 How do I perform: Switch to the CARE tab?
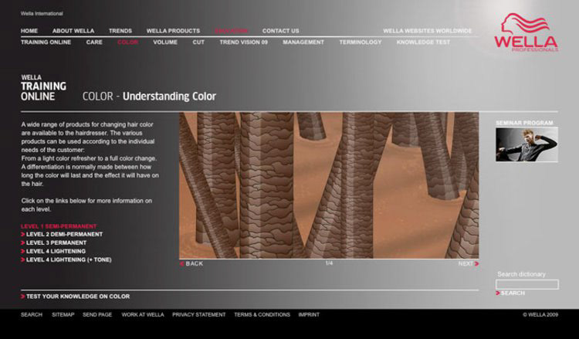tap(94, 42)
